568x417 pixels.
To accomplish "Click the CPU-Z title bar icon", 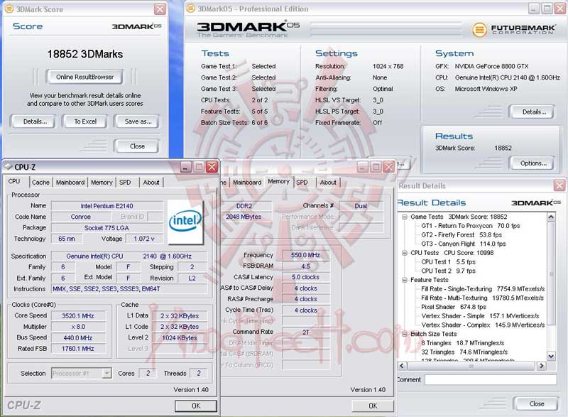I will 9,167.
